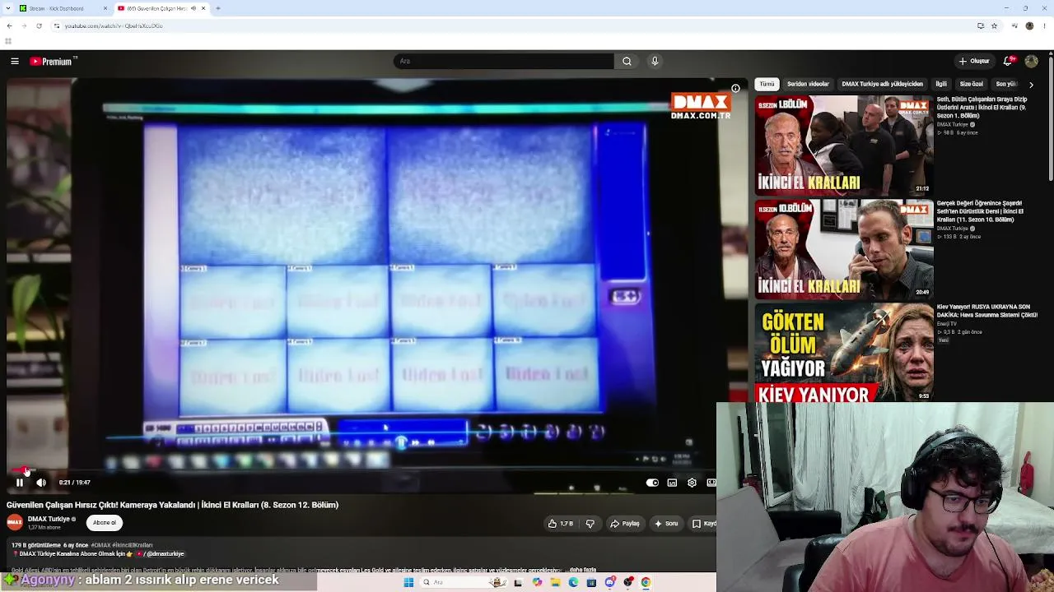Show the video info card icon
1054x592 pixels.
(x=735, y=88)
